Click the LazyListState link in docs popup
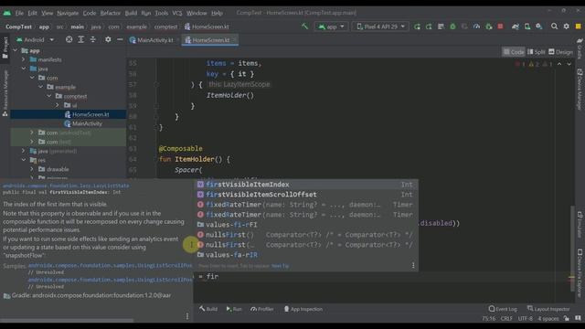 point(66,186)
